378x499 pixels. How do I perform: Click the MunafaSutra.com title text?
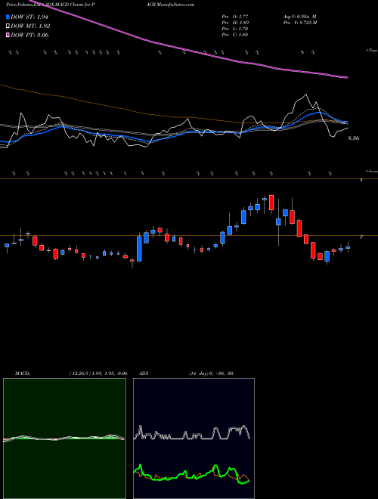click(x=174, y=5)
